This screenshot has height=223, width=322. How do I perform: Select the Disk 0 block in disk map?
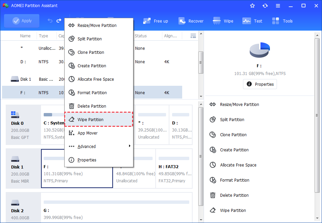[x=23, y=125]
